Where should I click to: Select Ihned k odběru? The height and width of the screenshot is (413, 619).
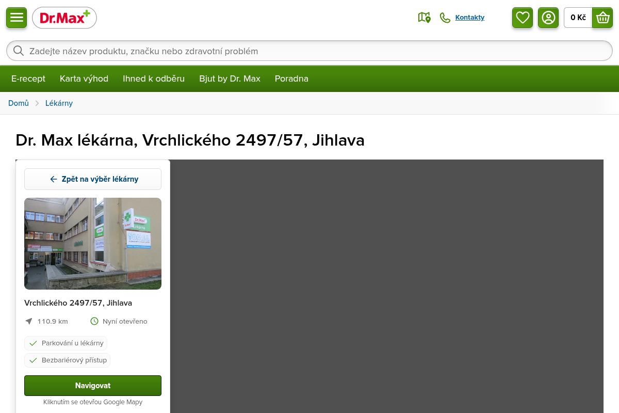click(x=154, y=78)
